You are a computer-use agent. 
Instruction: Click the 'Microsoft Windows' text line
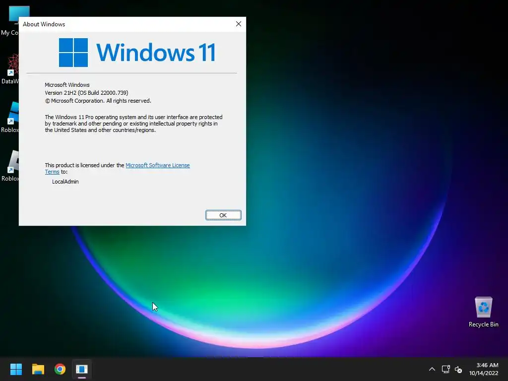[67, 85]
